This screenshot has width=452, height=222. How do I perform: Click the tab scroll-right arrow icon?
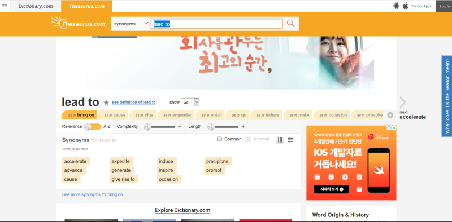pos(390,115)
